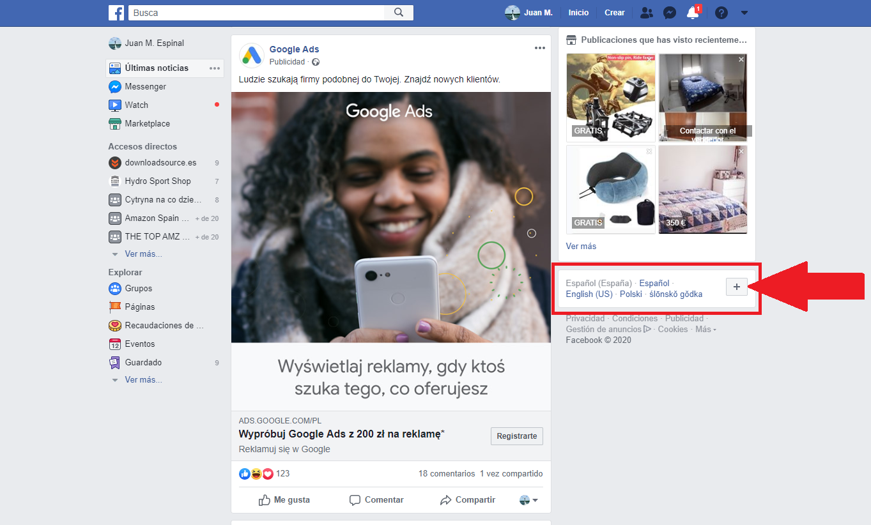Click Comentar on the post

click(376, 500)
